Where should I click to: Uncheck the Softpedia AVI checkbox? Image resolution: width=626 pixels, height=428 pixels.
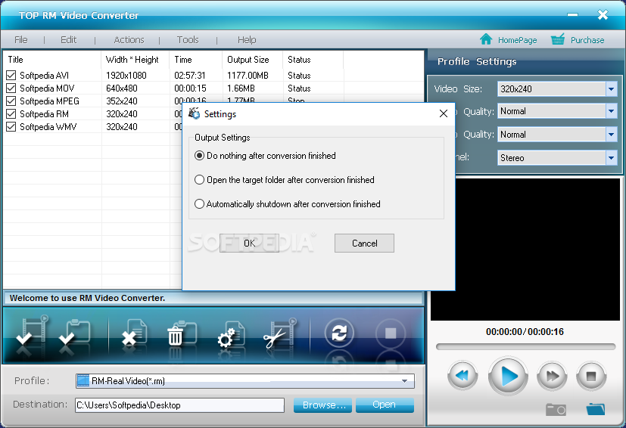pos(11,75)
